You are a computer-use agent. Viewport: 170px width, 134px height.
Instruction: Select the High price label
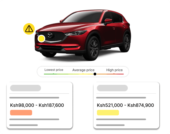114,70
